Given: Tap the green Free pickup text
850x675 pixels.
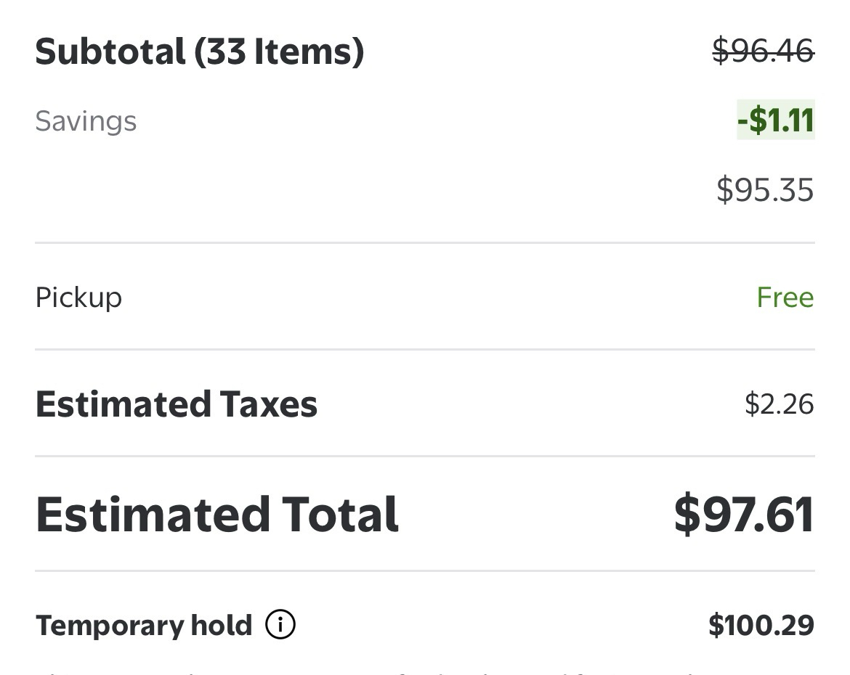Looking at the screenshot, I should point(785,298).
